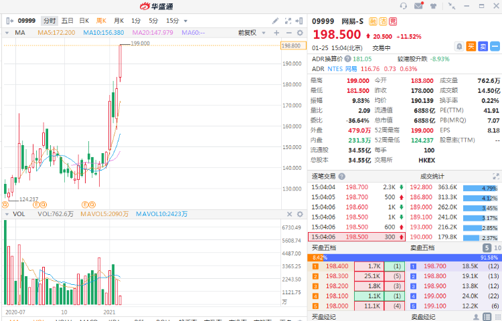This screenshot has width=502, height=321.
Task: Open the skin theme shirt icon
Action: click(434, 6)
